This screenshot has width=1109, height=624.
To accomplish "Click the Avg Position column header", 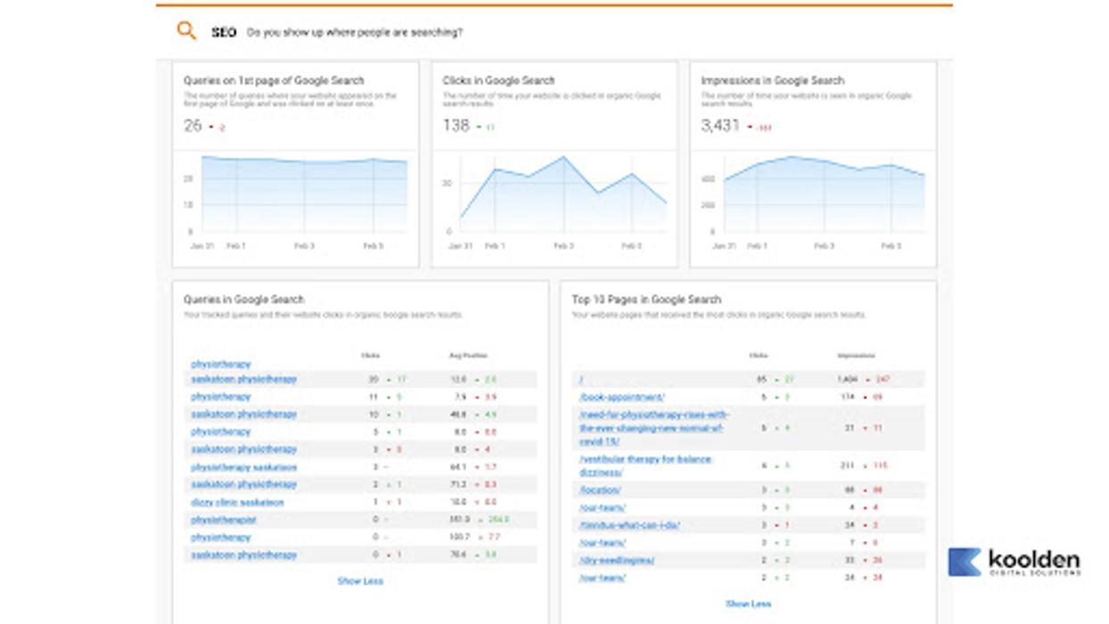I will click(x=468, y=356).
